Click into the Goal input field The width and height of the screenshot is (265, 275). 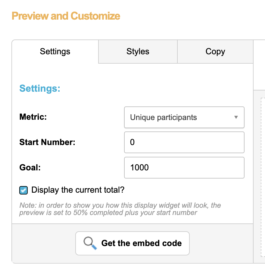[184, 168]
